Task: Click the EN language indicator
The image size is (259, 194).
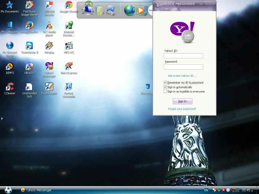Action: pyautogui.click(x=206, y=190)
